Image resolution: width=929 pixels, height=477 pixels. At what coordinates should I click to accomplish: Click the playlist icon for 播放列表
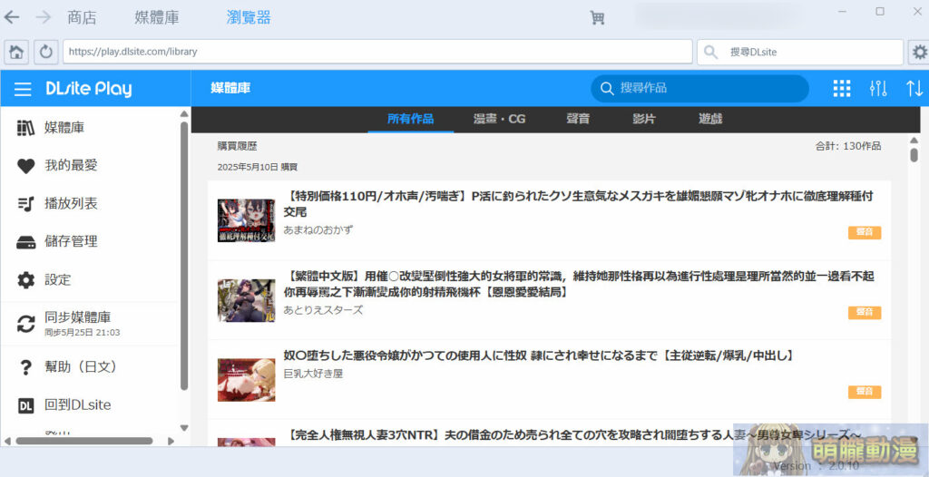click(25, 204)
